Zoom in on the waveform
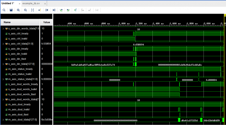226x125 pixels. pos(18,10)
